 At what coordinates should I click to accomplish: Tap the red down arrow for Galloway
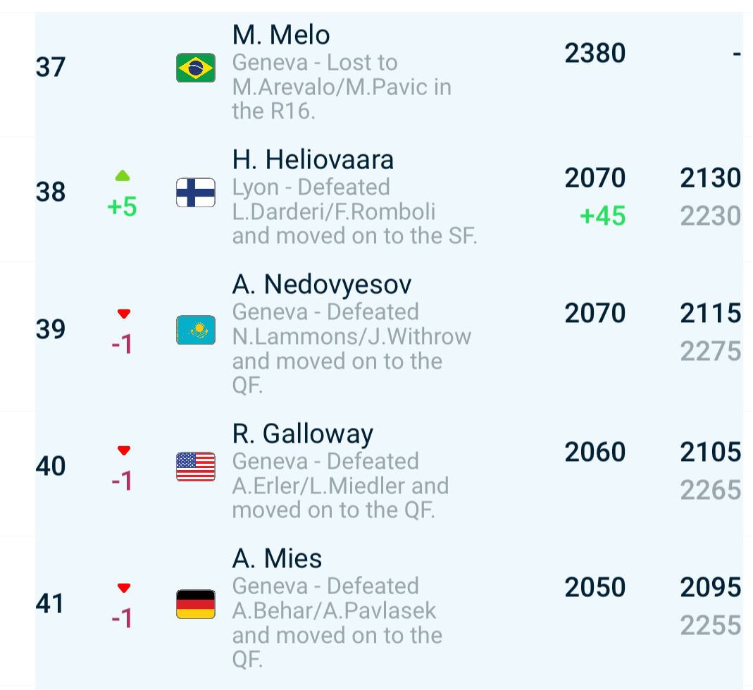coord(124,450)
